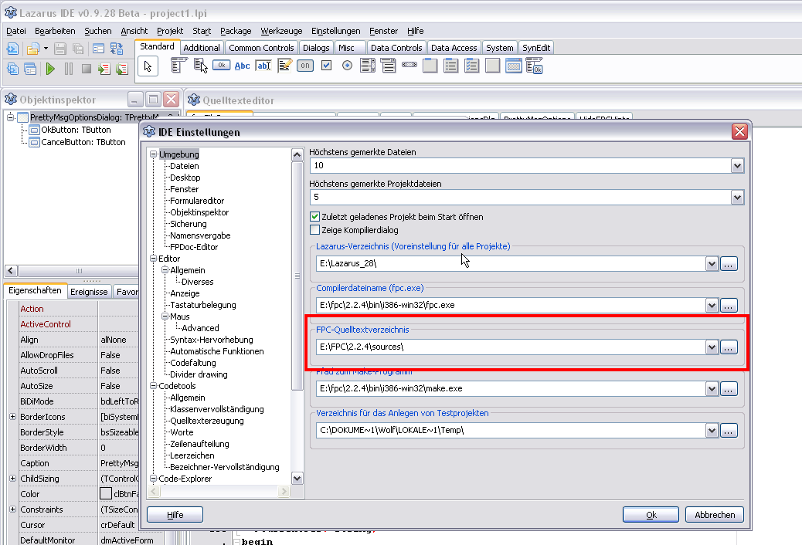Open the 'Höchstens gemerkte Dateien' dropdown
Image resolution: width=802 pixels, height=545 pixels.
tap(736, 166)
